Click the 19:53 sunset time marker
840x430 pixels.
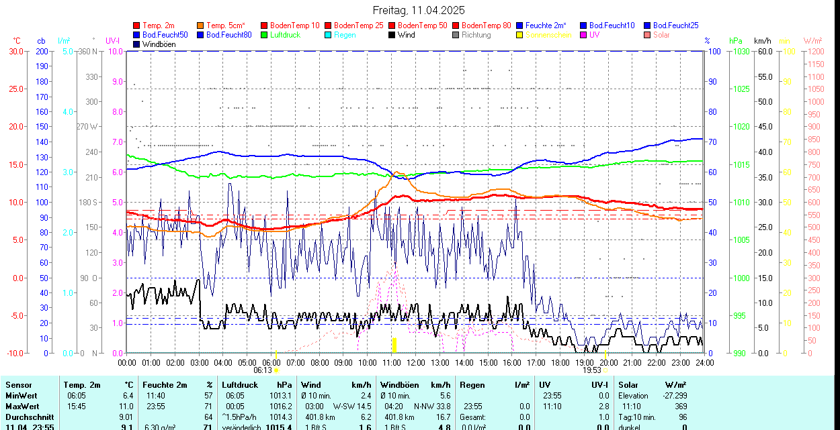click(591, 370)
